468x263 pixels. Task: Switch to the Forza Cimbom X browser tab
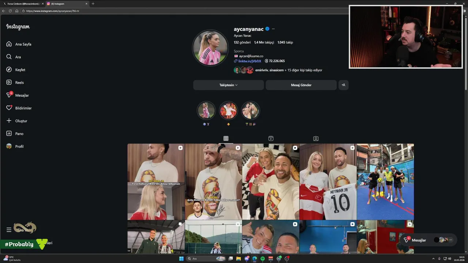pos(23,4)
